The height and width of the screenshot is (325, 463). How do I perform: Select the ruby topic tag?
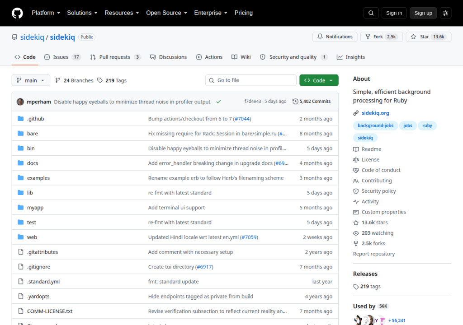point(427,125)
